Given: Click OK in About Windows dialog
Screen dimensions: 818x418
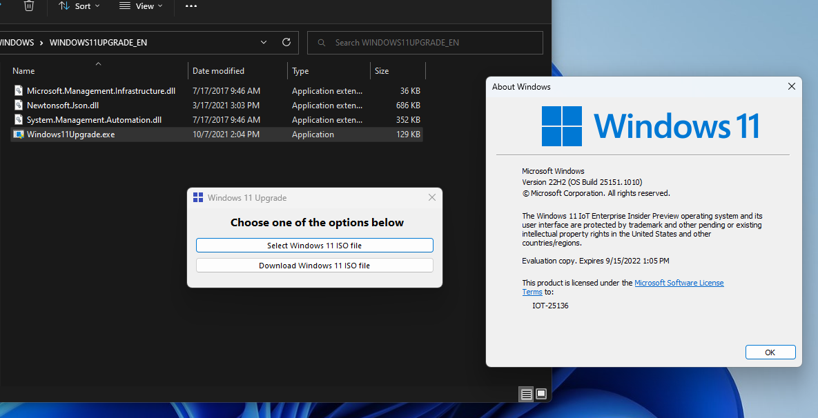Looking at the screenshot, I should (x=770, y=352).
